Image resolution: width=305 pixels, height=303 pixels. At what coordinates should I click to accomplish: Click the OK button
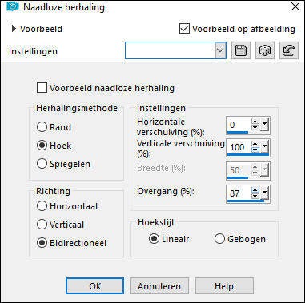(94, 286)
